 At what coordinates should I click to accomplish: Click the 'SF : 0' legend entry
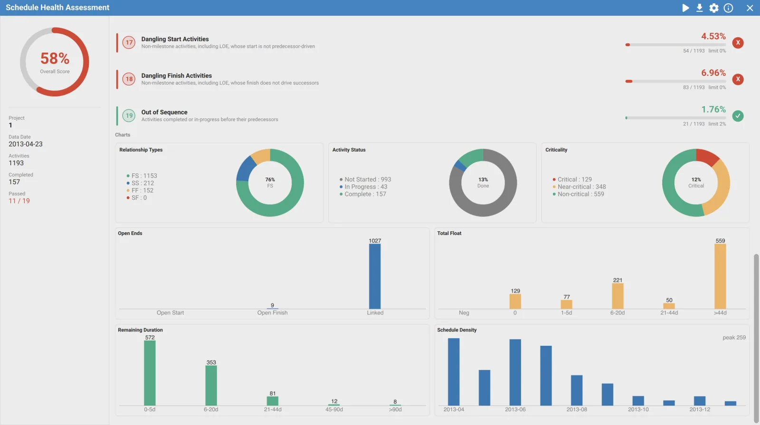click(x=136, y=198)
